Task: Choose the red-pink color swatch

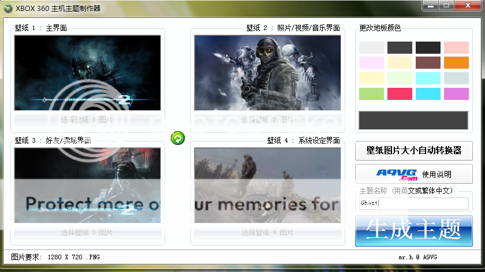Action: [400, 94]
